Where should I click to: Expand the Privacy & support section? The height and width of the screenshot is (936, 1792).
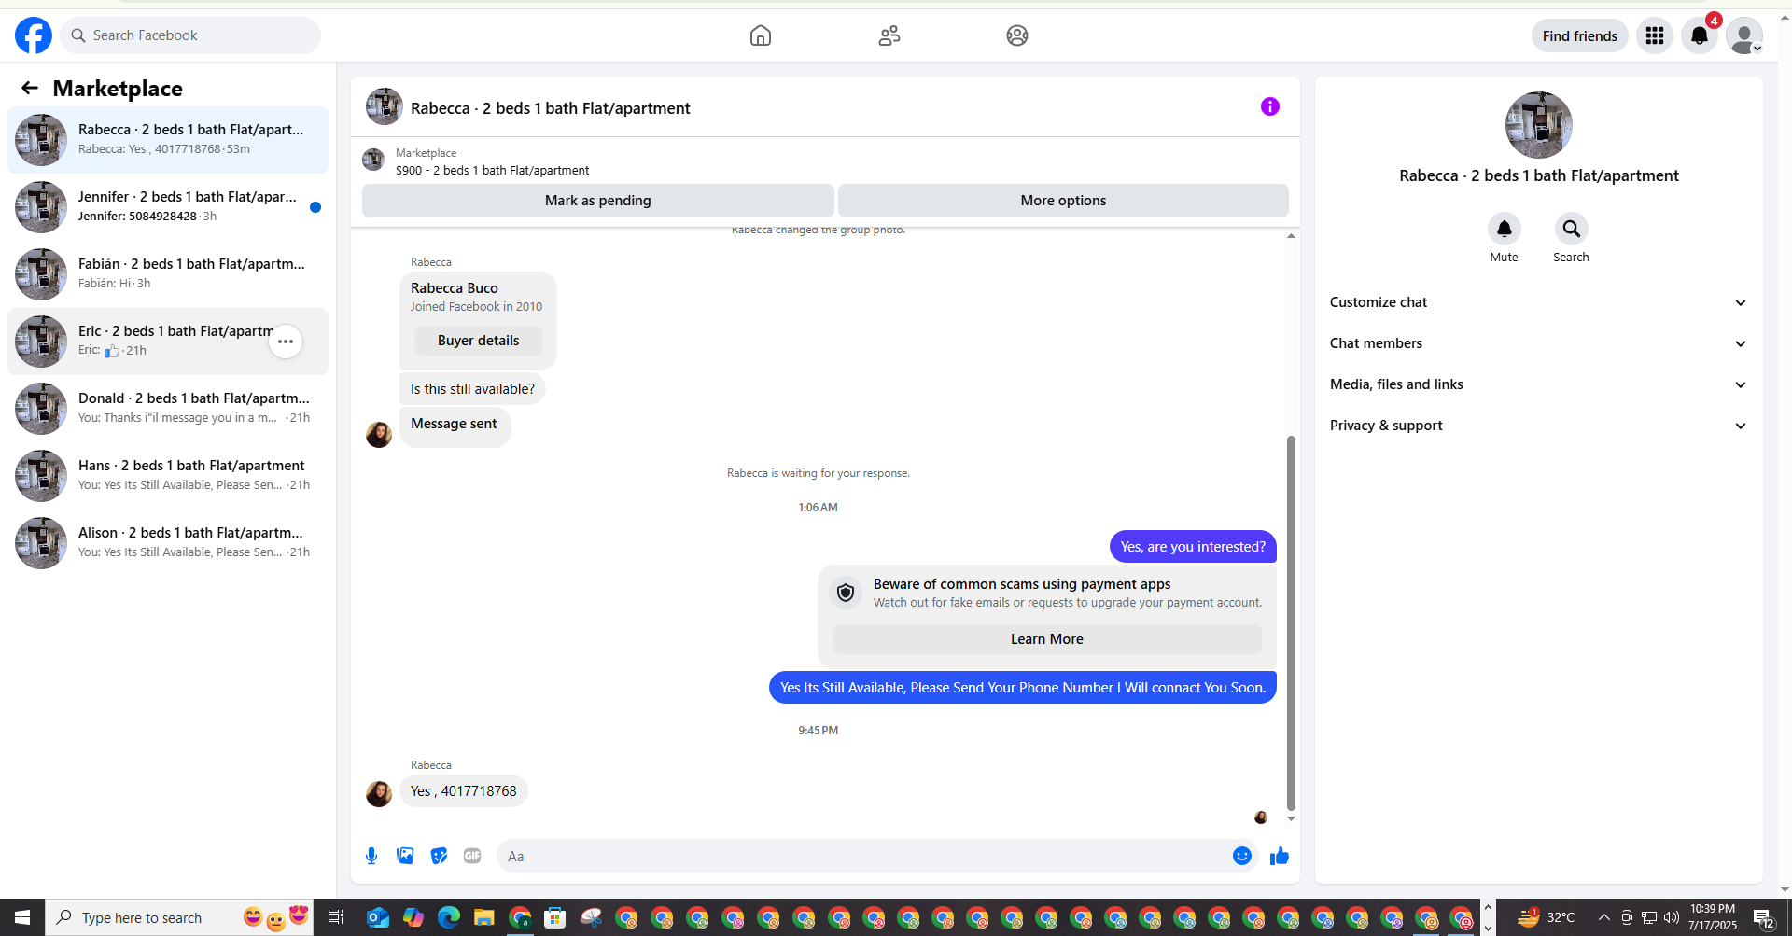[1539, 426]
